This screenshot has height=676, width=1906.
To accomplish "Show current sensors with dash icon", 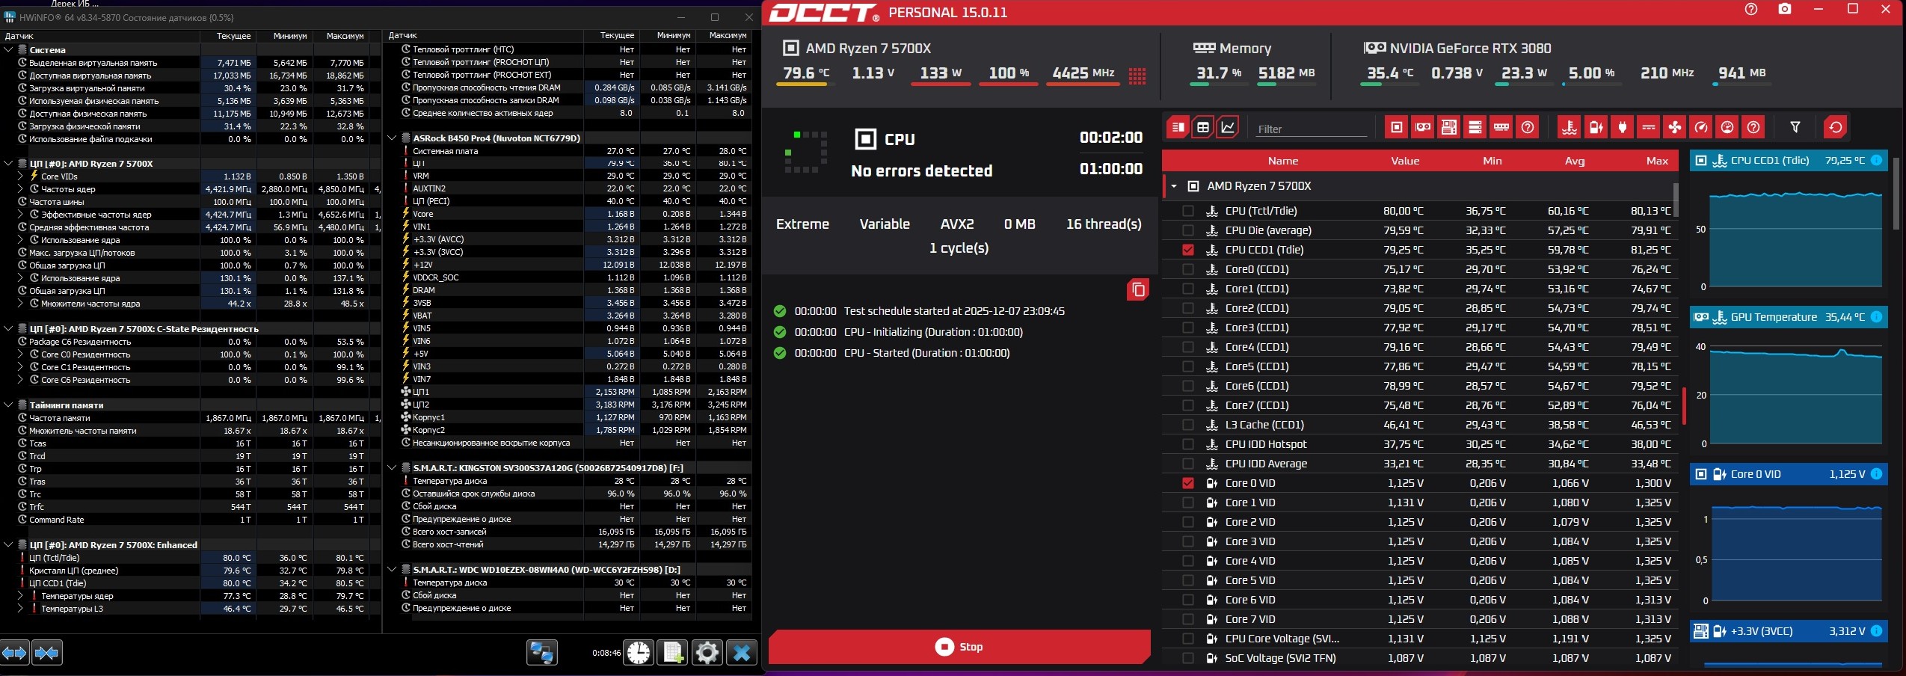I will (x=1648, y=127).
